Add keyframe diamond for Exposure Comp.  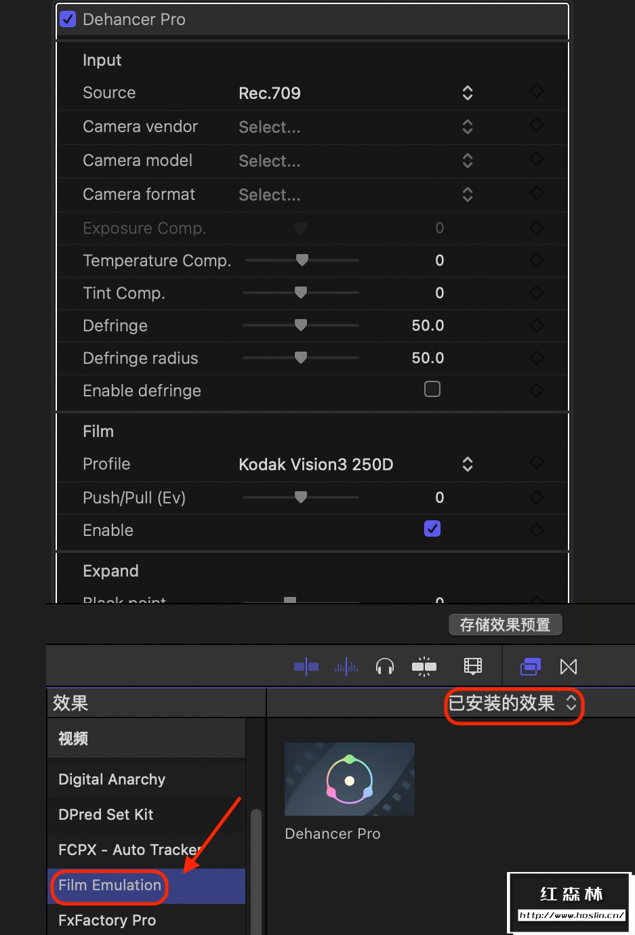click(x=537, y=227)
